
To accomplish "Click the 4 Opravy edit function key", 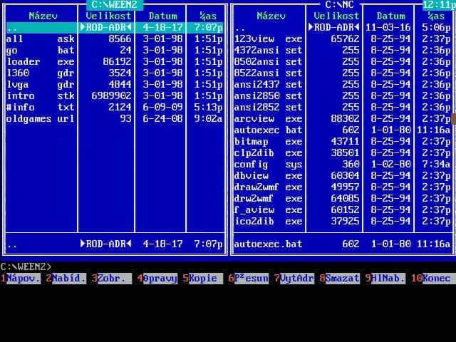I will [157, 279].
